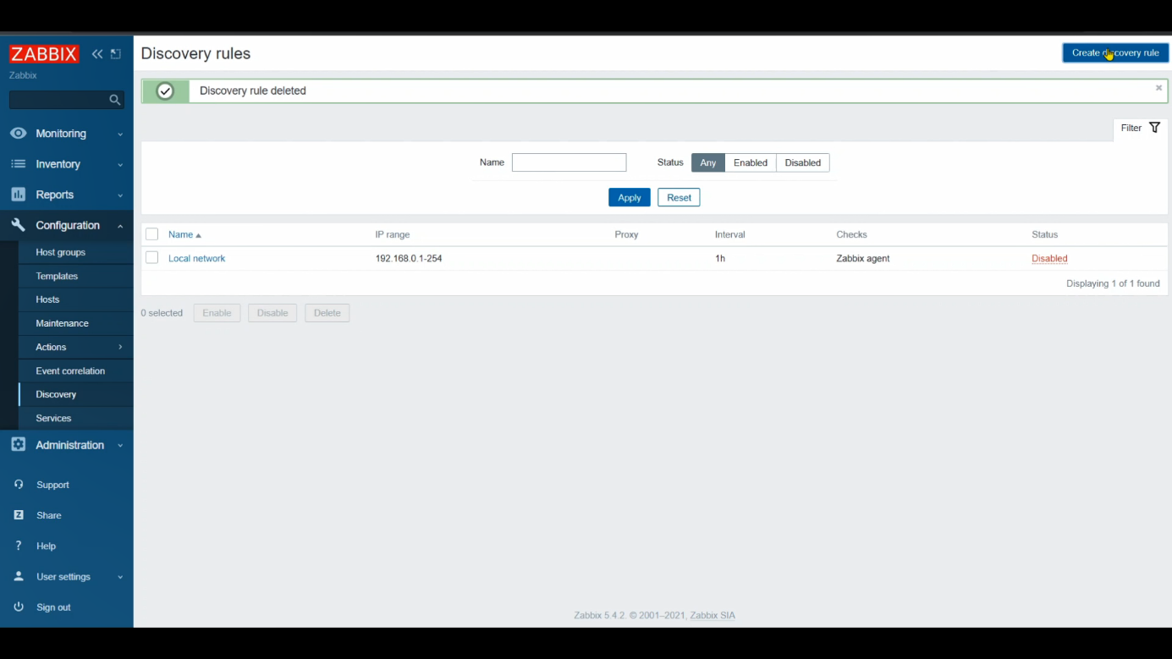
Task: Click the IP range cell 192.168.0.1-254
Action: (409, 259)
